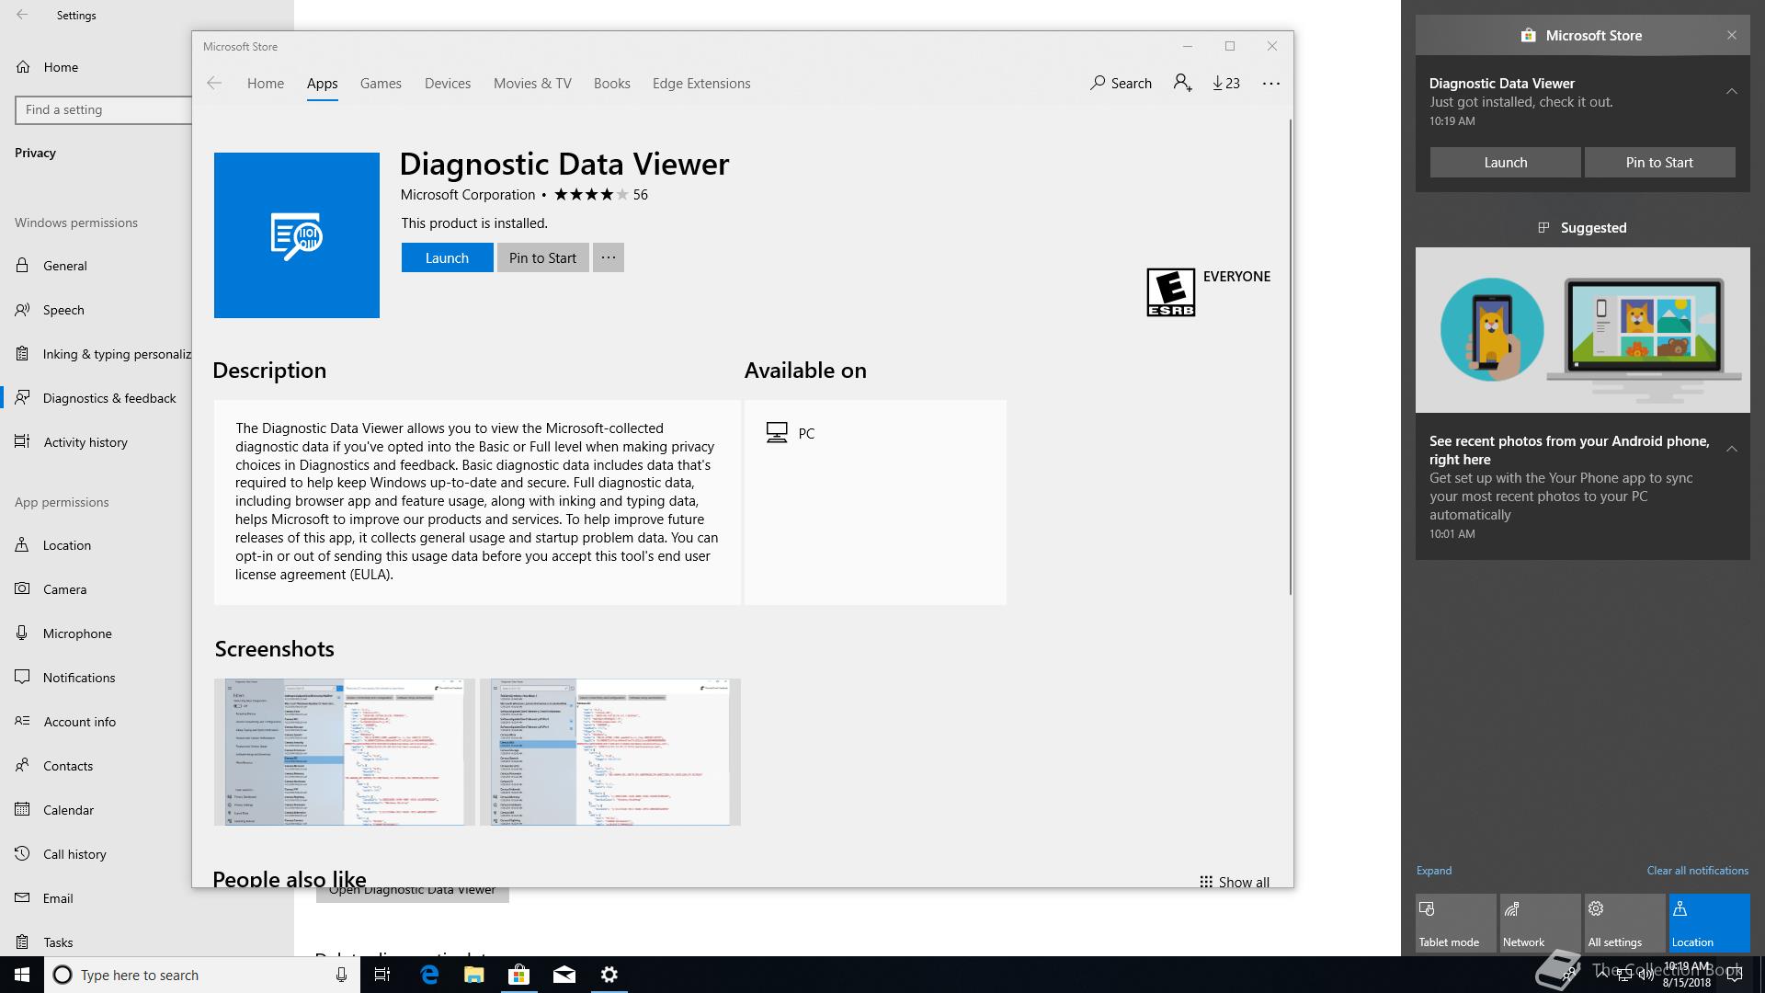Toggle Network quick action tile
1765x993 pixels.
pyautogui.click(x=1540, y=923)
